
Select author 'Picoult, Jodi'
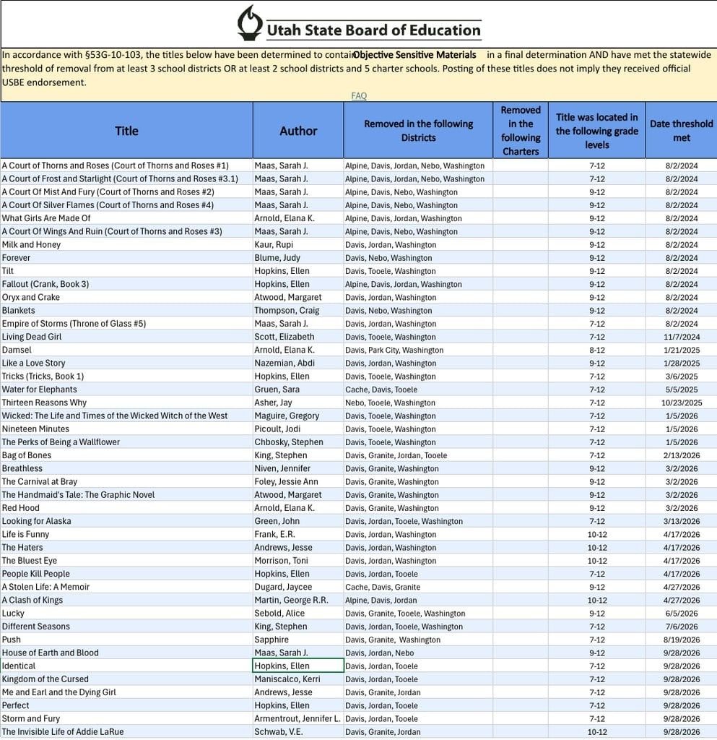[298, 429]
